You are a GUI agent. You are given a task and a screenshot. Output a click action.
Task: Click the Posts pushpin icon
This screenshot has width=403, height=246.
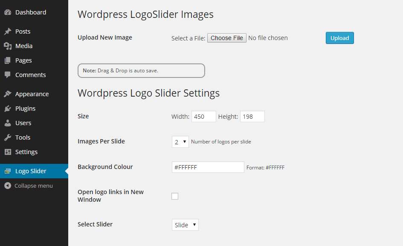click(8, 31)
